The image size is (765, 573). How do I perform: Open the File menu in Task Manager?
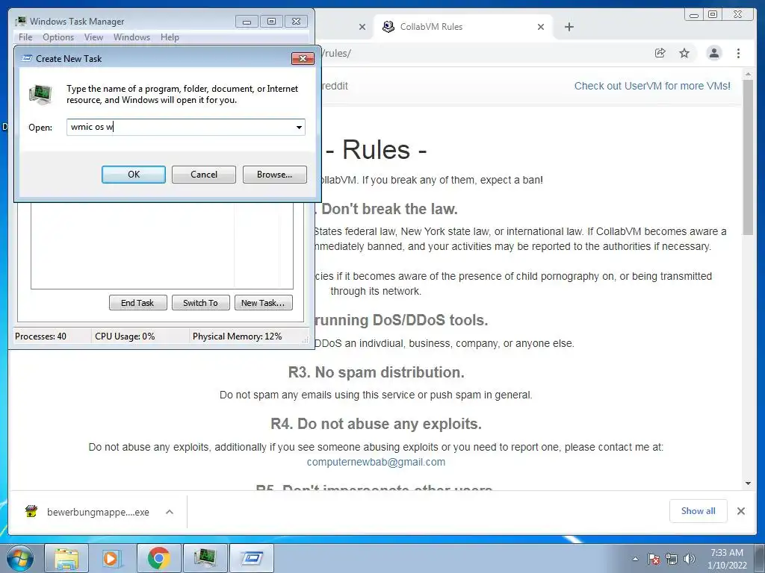25,37
